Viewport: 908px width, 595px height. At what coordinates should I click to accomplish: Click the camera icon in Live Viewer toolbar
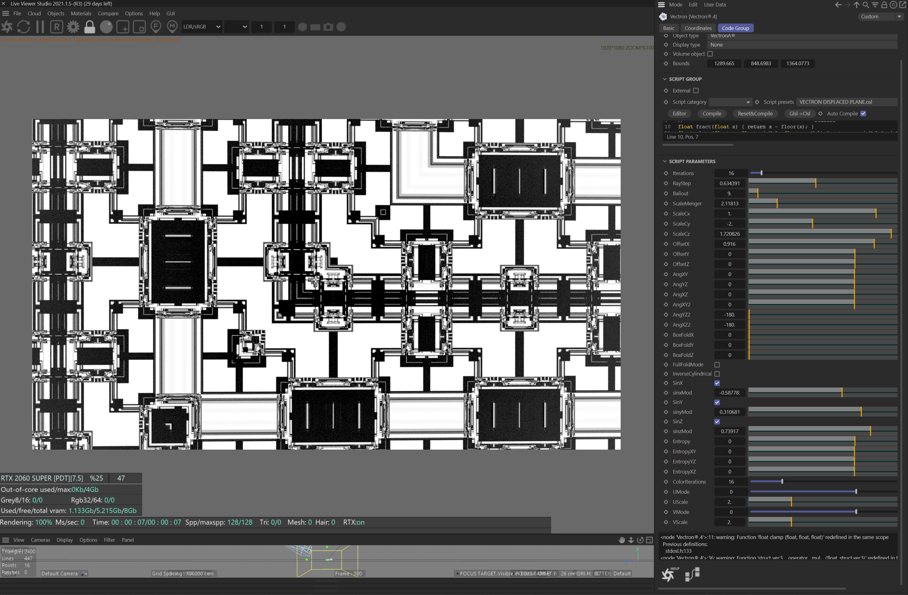328,27
